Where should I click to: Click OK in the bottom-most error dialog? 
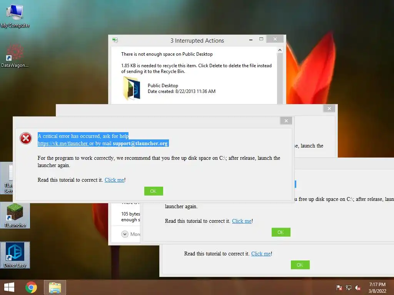click(300, 265)
